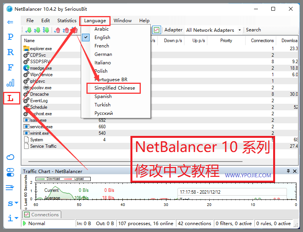
Task: Open the File menu
Action: pyautogui.click(x=30, y=21)
